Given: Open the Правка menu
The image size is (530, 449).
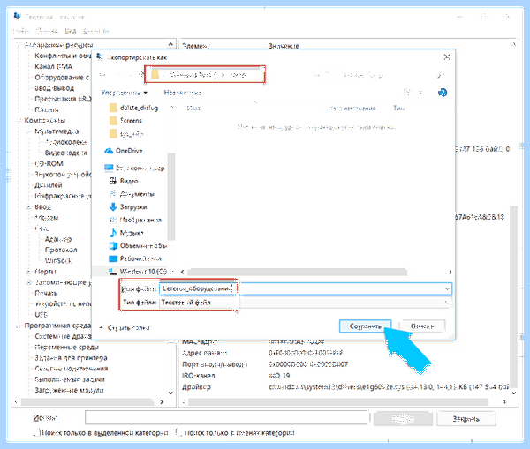Looking at the screenshot, I should pyautogui.click(x=46, y=31).
